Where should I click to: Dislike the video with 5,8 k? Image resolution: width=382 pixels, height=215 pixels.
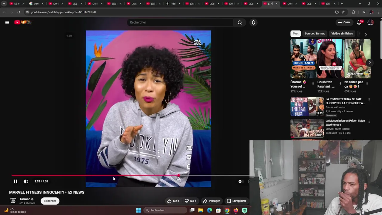point(190,201)
